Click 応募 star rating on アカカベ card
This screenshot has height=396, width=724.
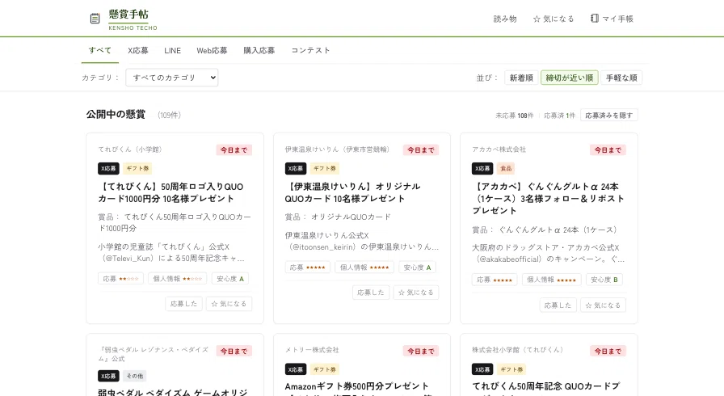(495, 280)
